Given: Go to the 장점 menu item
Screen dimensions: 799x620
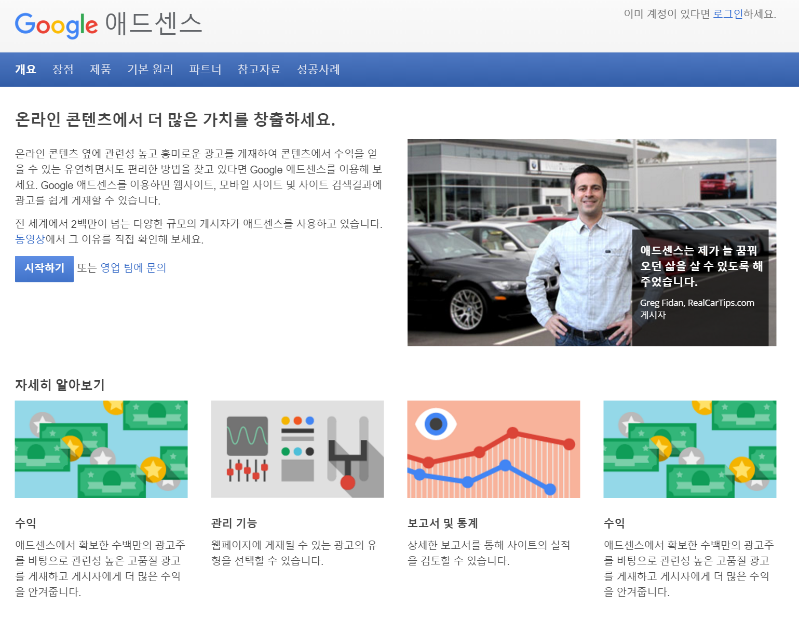Looking at the screenshot, I should click(x=63, y=70).
